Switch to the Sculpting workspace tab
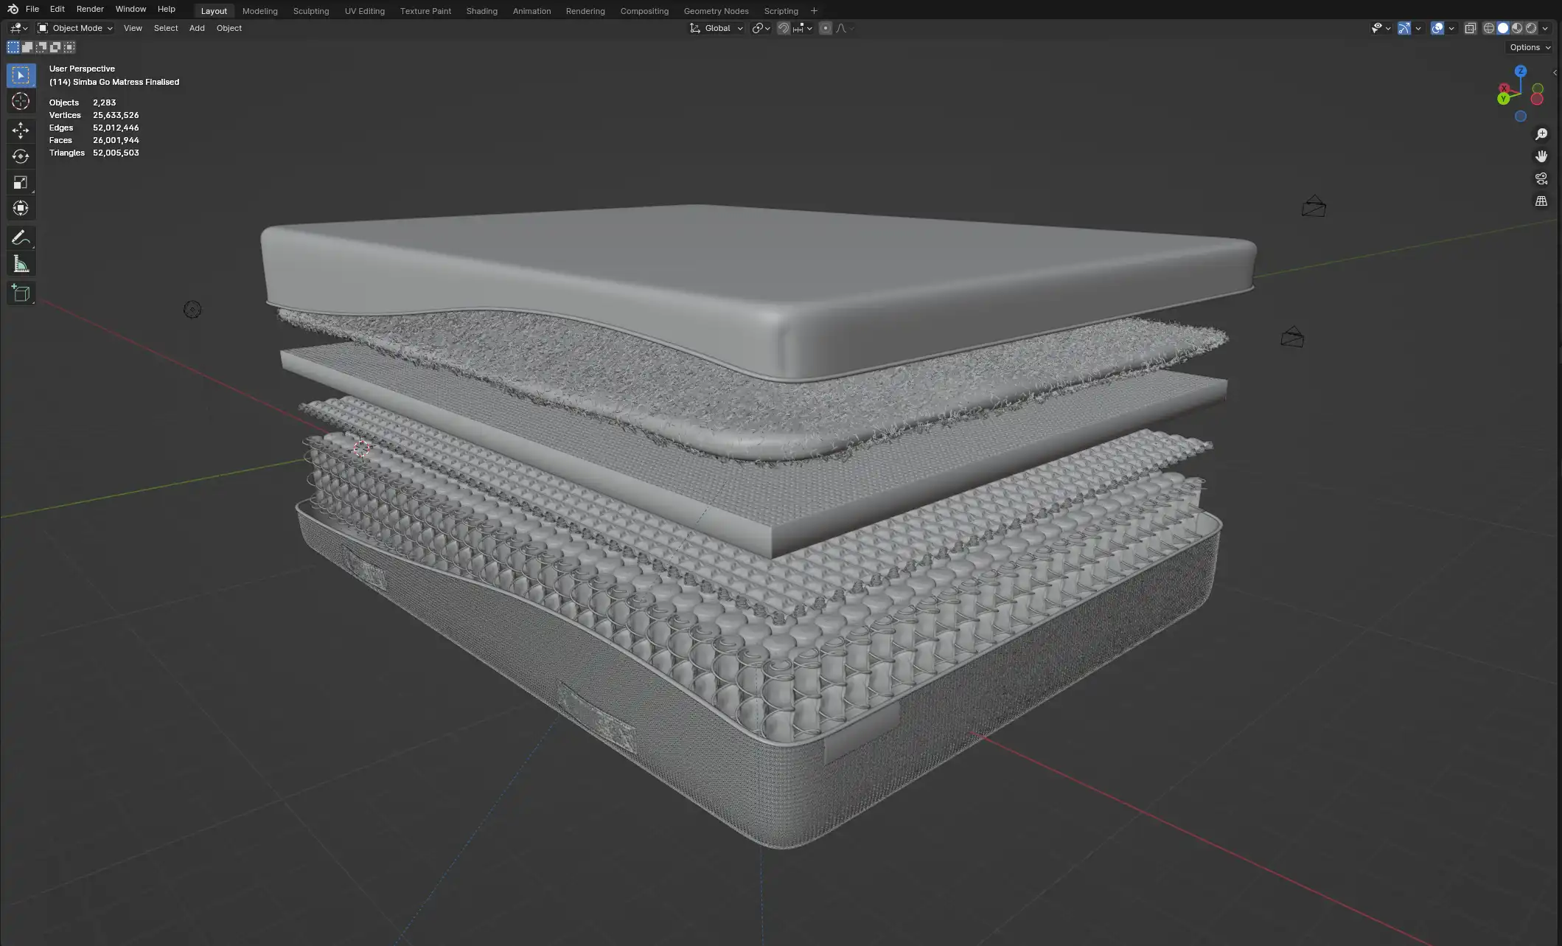This screenshot has height=946, width=1562. pos(311,11)
